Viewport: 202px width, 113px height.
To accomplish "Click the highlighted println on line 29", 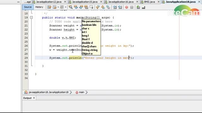I will pyautogui.click(x=75, y=58).
